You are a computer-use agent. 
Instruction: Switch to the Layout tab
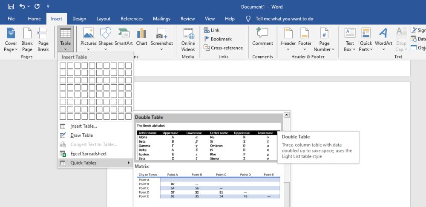click(104, 19)
